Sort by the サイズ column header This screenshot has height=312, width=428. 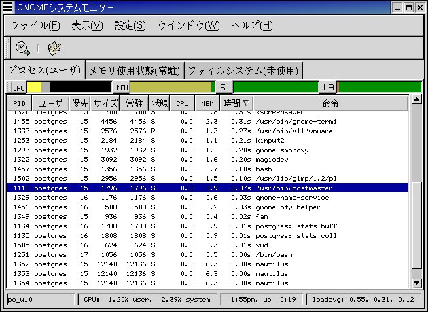[105, 103]
